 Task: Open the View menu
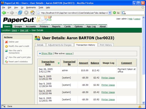[x=16, y=8]
